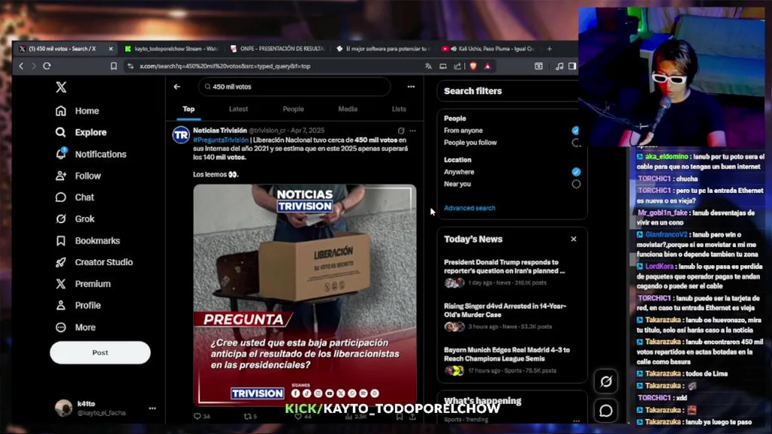
Task: Open Grok assistant page
Action: pos(75,219)
